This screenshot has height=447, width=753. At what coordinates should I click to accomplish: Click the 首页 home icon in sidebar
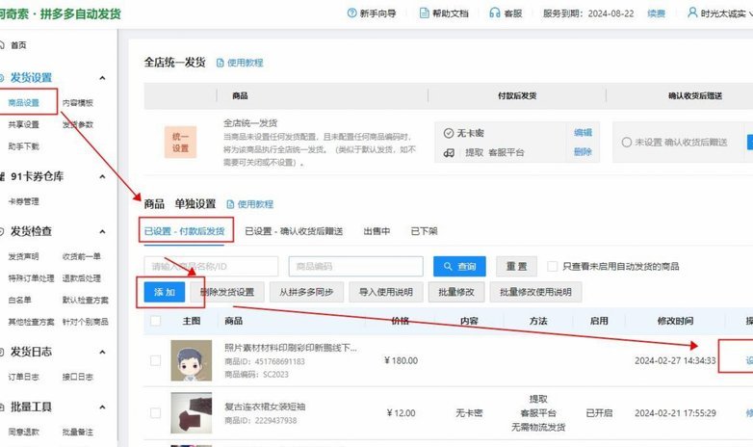(x=1, y=45)
